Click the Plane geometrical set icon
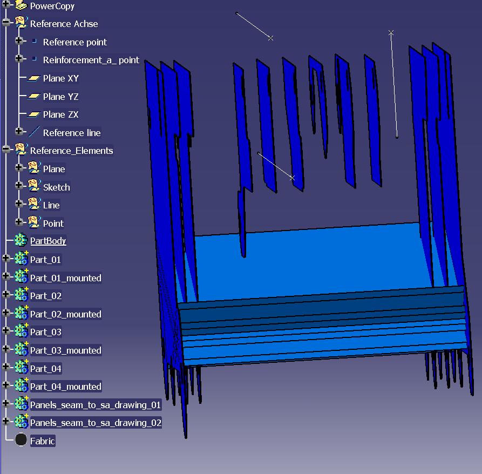Screen dimensions: 482x474 (34, 168)
